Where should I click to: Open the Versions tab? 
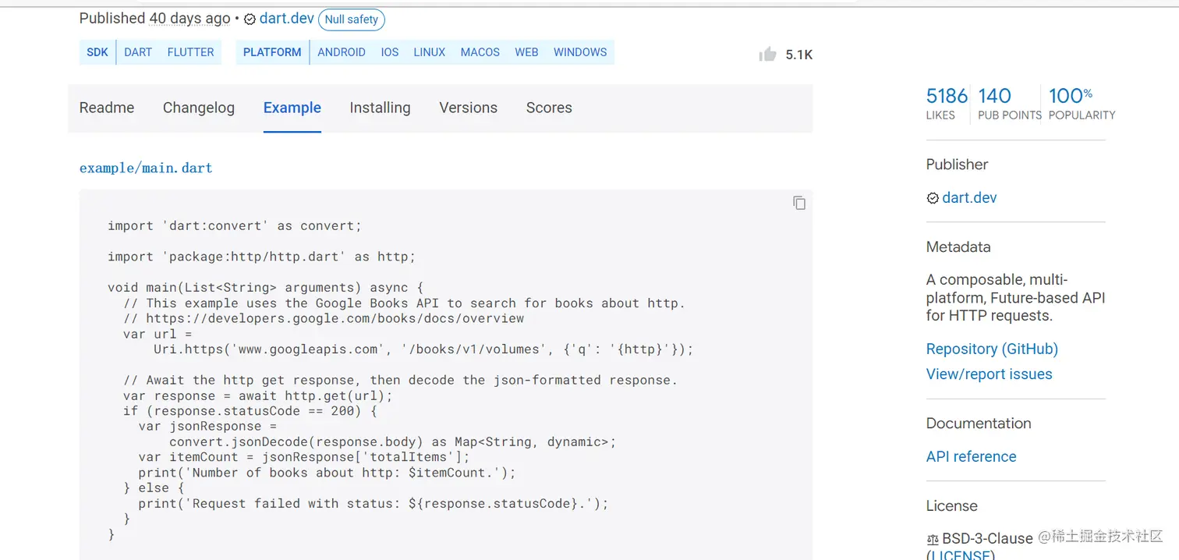click(x=468, y=108)
